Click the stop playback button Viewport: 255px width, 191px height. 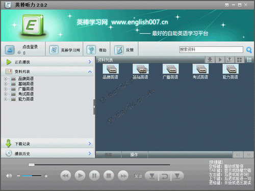pyautogui.click(x=109, y=176)
